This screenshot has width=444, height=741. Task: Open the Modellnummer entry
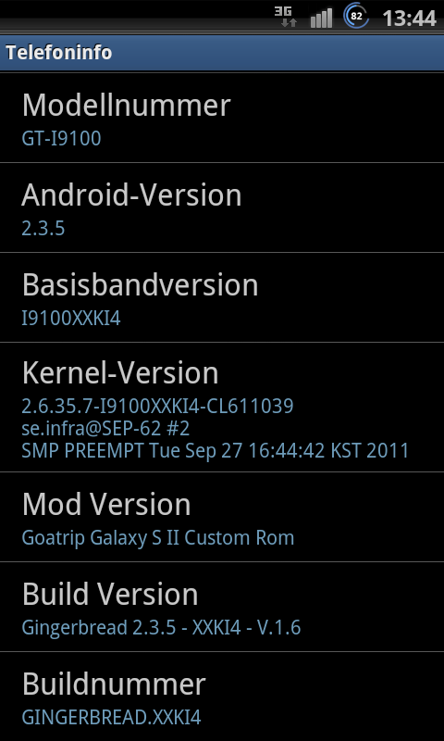point(222,118)
